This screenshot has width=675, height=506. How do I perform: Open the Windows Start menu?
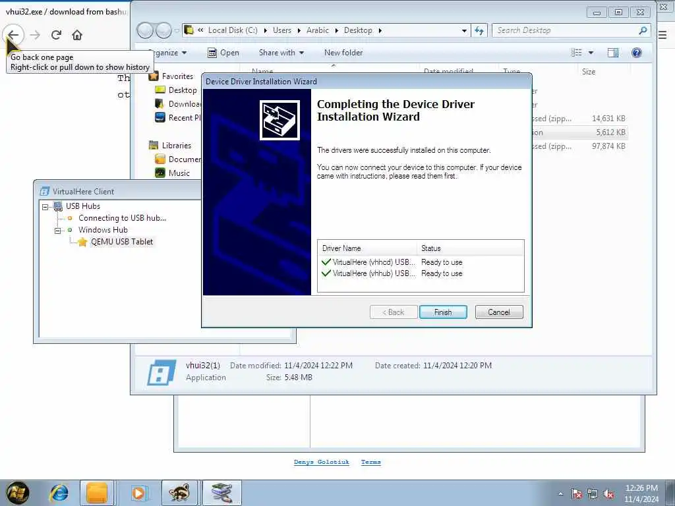pos(17,493)
